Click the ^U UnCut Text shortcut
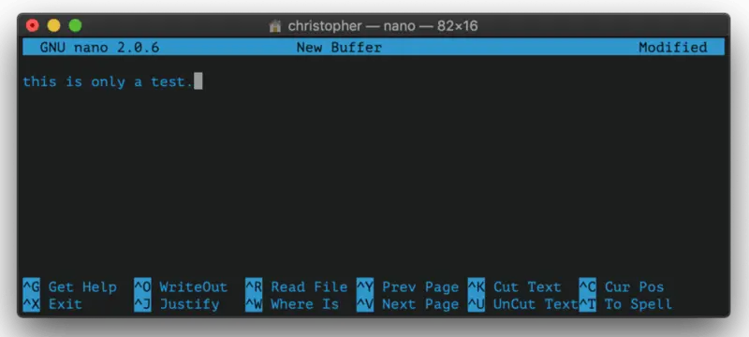Viewport: 749px width, 337px height. coord(523,304)
